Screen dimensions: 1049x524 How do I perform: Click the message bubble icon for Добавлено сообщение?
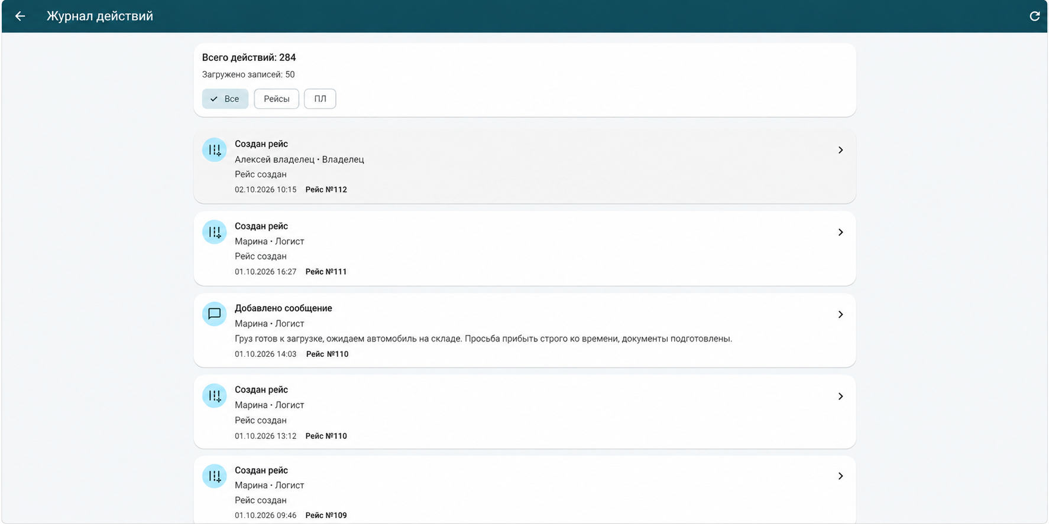215,314
